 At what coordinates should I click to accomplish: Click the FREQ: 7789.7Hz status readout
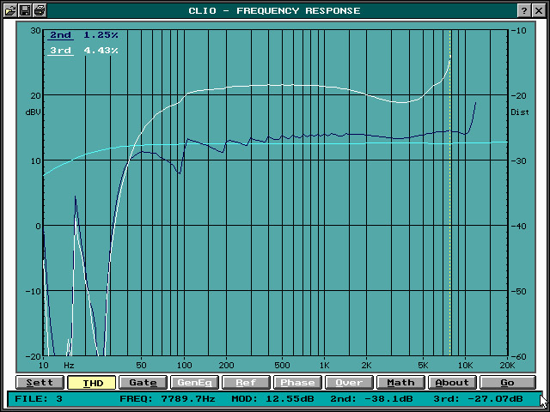[x=168, y=398]
